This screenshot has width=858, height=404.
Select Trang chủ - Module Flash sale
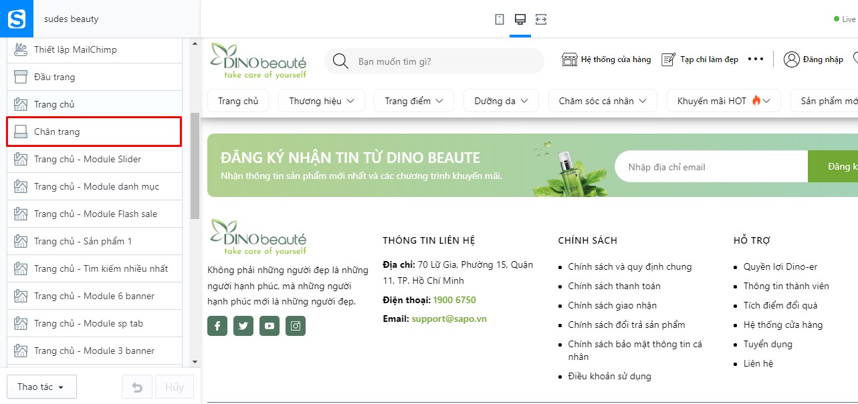94,214
